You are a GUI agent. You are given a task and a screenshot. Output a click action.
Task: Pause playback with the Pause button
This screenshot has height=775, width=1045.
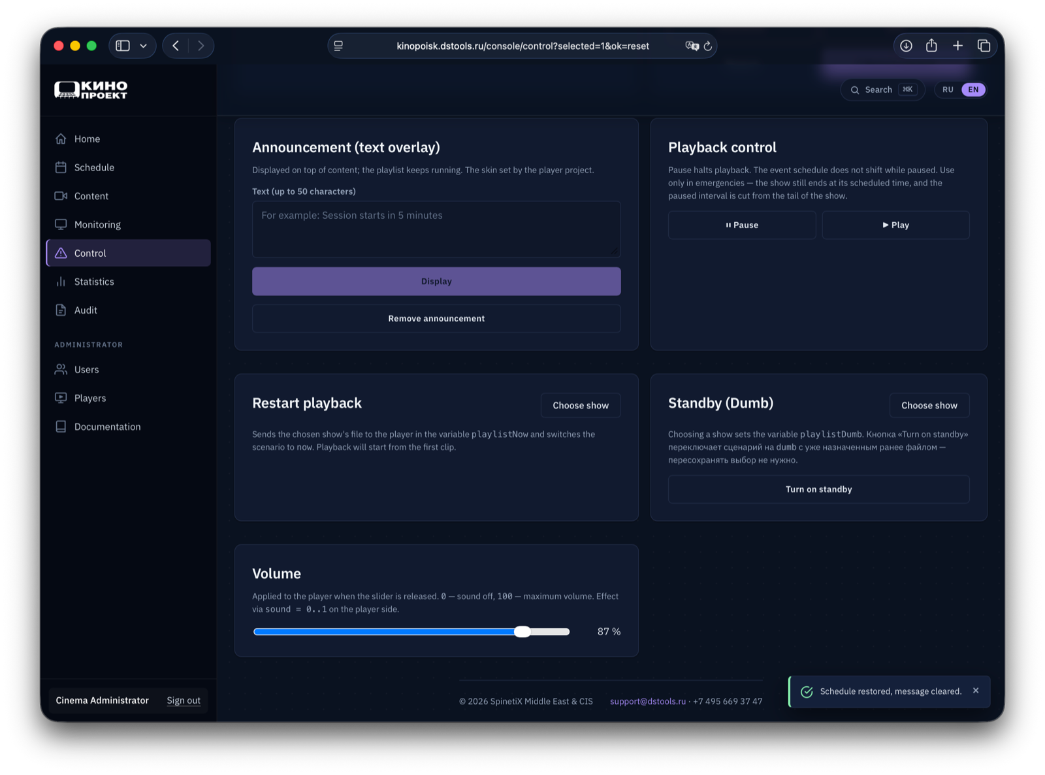click(742, 225)
